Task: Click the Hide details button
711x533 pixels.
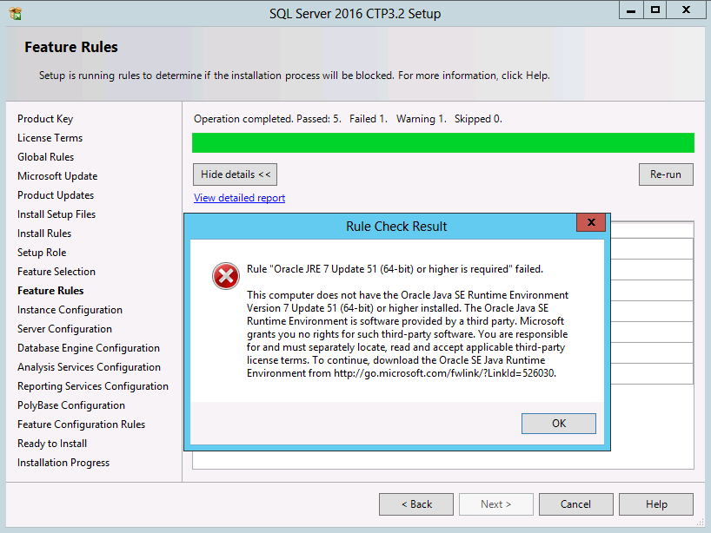Action: [x=235, y=174]
